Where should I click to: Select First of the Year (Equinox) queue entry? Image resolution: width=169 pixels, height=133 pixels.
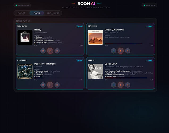(45, 40)
